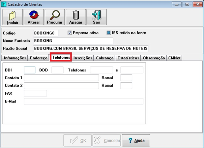Maximize the Cadastro de Clientes window
Image resolution: width=204 pixels, height=148 pixels.
pyautogui.click(x=187, y=4)
